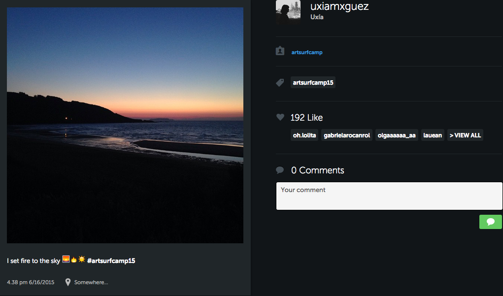This screenshot has width=503, height=296.
Task: Open liker lauean profile
Action: (433, 135)
